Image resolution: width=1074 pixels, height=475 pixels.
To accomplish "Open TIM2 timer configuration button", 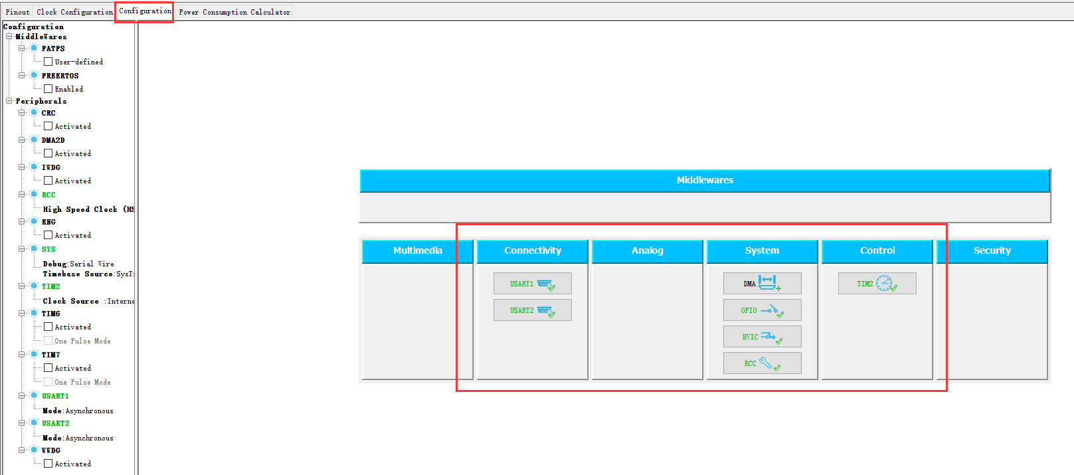I will coord(877,284).
